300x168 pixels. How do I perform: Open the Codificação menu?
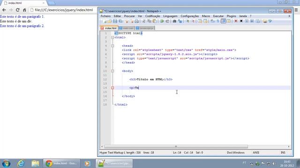(152, 16)
